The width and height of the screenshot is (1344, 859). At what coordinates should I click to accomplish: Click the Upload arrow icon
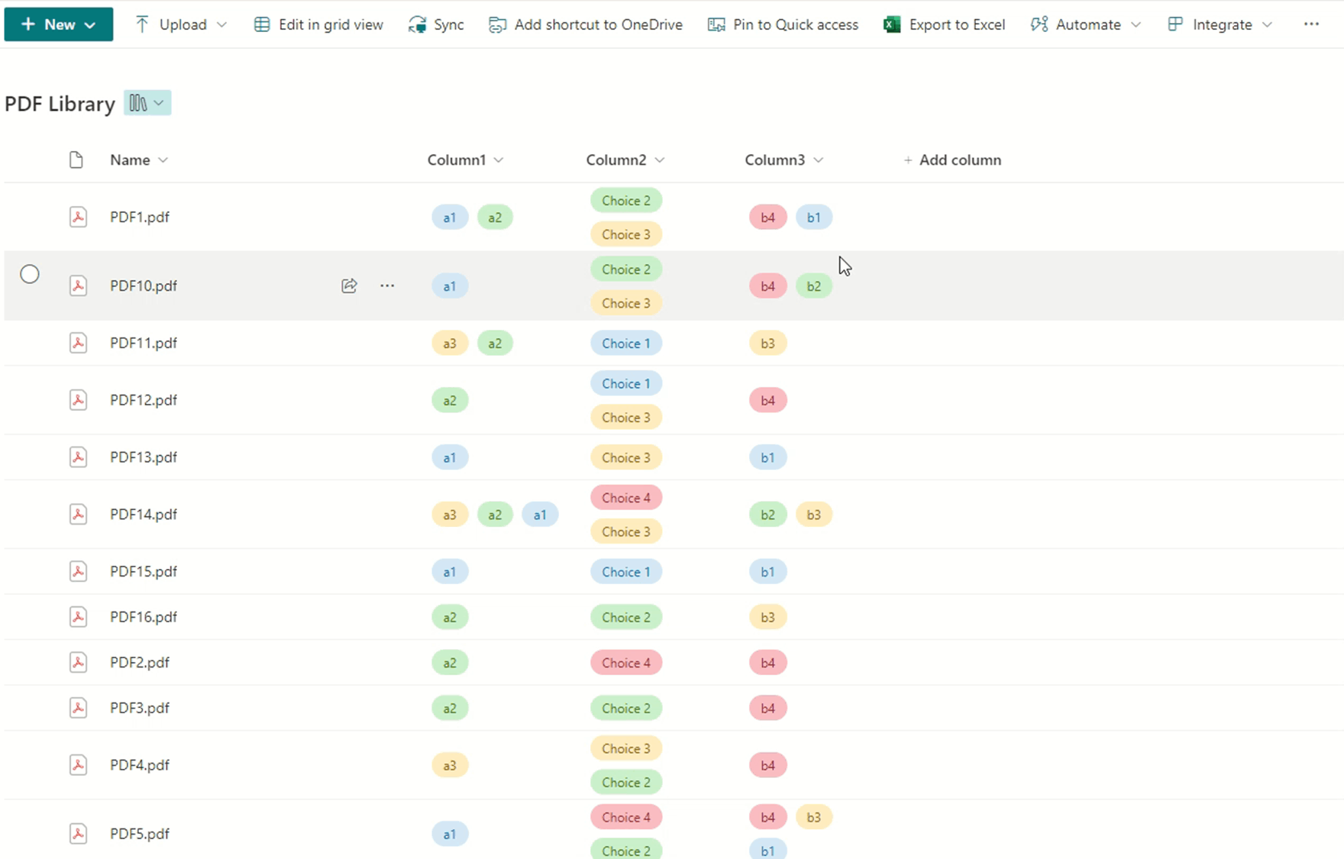(x=142, y=24)
